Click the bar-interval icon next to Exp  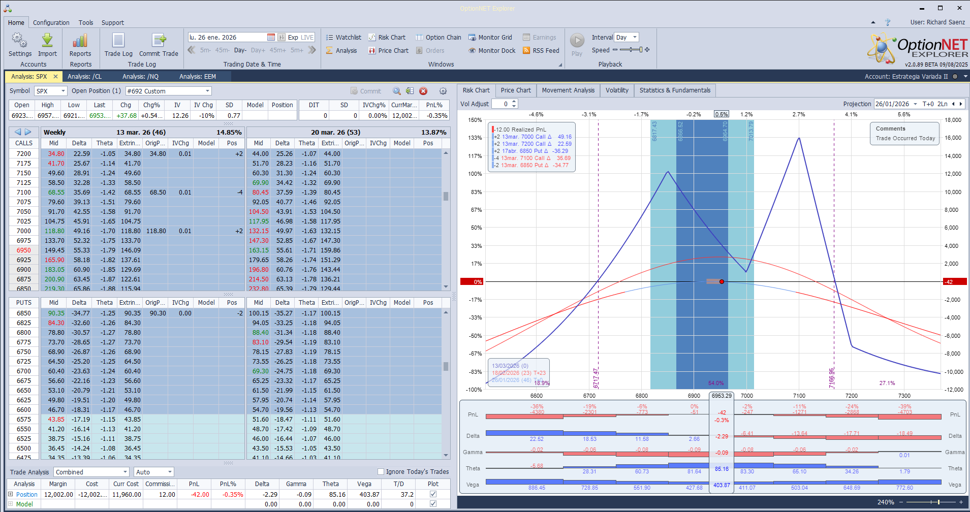tap(281, 37)
